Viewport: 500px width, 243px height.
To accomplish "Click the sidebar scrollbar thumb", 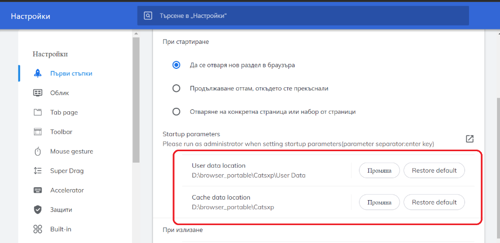I will (136, 100).
